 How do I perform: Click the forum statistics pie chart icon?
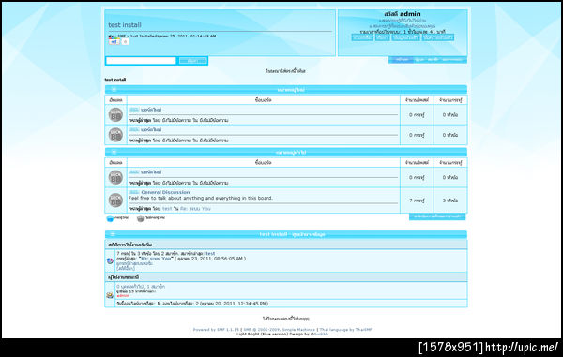pyautogui.click(x=110, y=260)
